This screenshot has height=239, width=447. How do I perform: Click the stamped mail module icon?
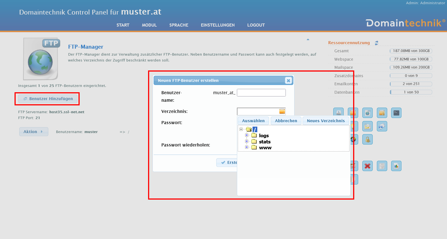367,126
